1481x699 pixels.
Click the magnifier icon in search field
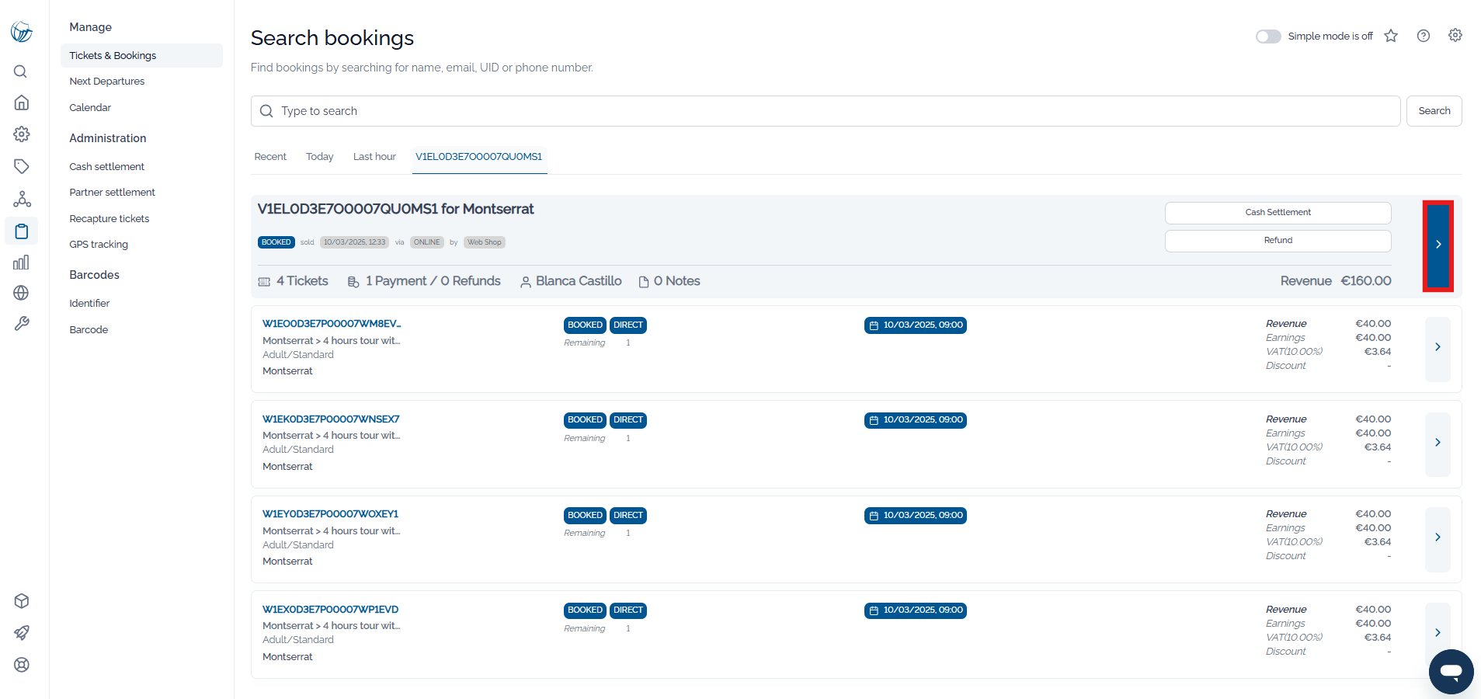pyautogui.click(x=266, y=111)
